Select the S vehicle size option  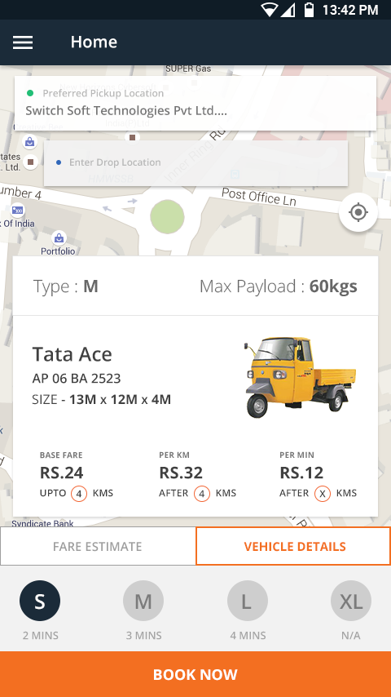click(40, 601)
